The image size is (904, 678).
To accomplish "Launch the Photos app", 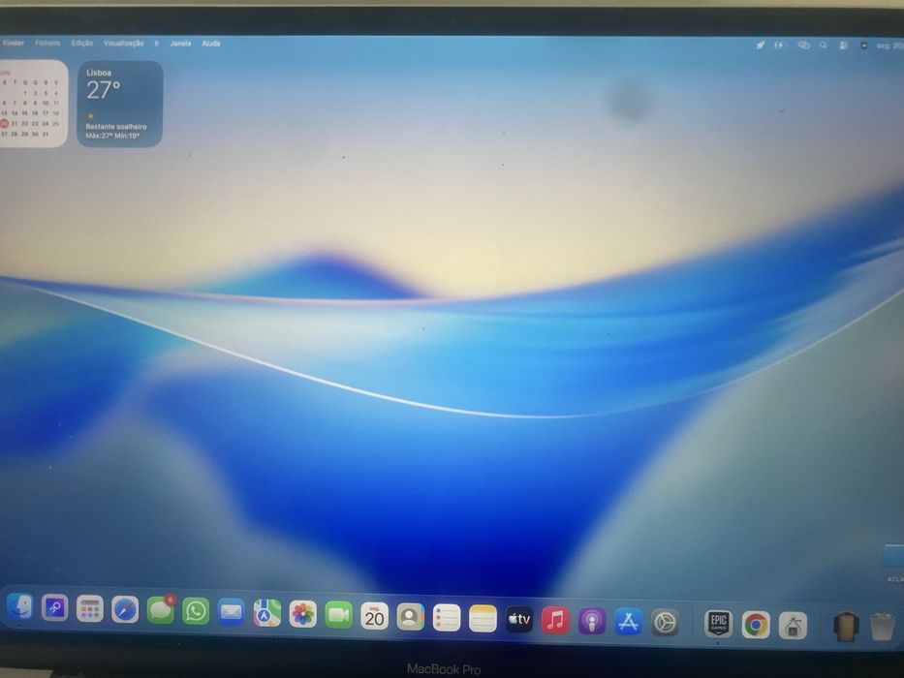I will coord(302,615).
